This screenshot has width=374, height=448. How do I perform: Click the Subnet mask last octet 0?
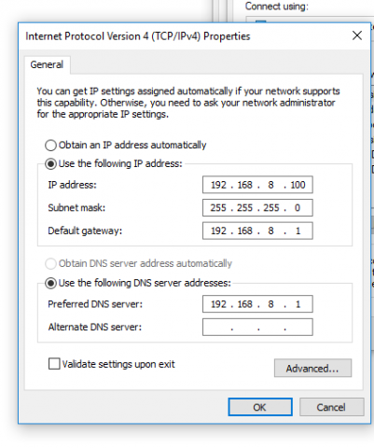point(298,208)
